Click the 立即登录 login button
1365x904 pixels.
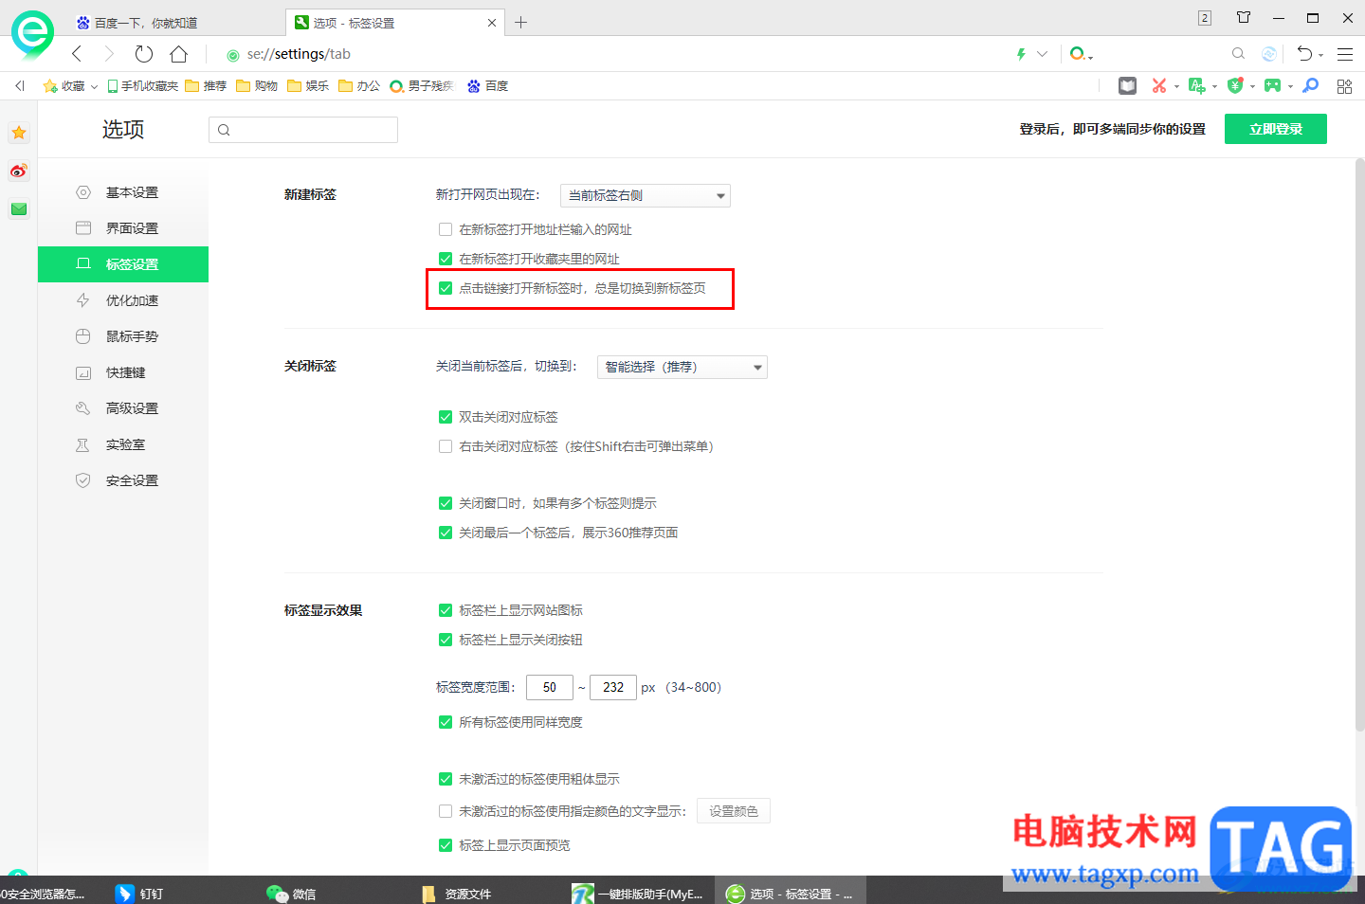(x=1275, y=129)
